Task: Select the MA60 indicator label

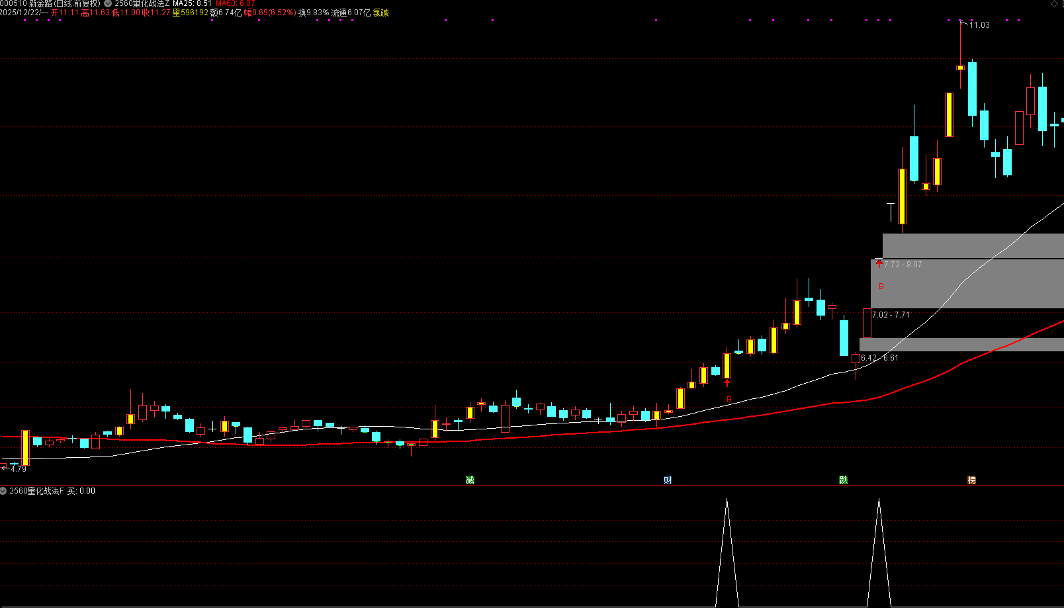Action: pos(235,4)
